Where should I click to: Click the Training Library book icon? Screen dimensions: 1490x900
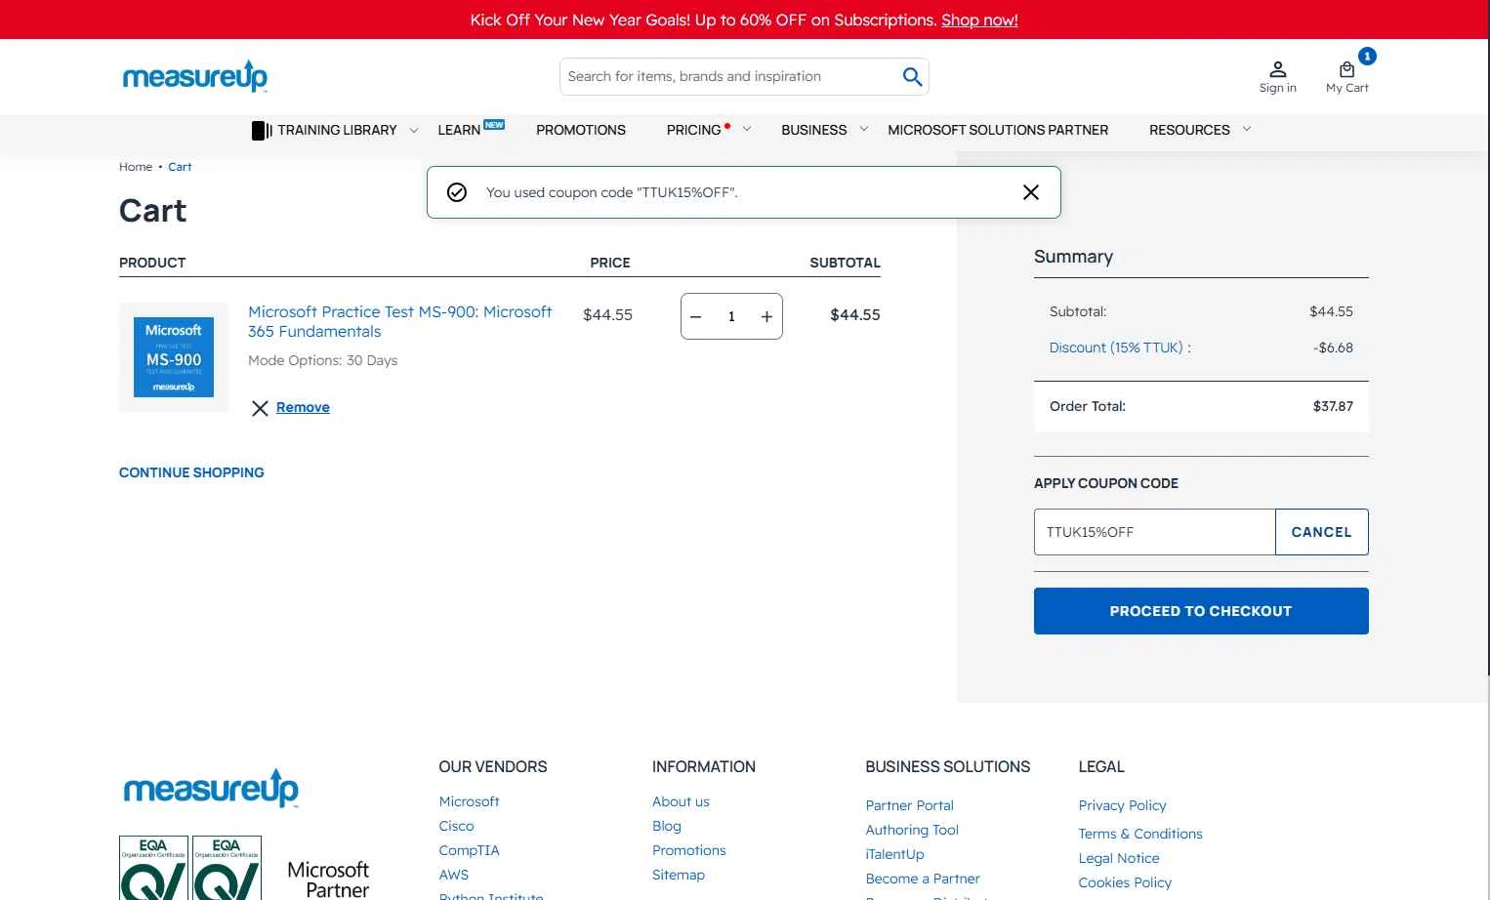262,130
